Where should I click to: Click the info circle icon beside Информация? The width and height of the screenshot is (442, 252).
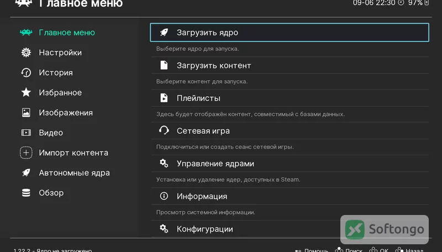(164, 196)
